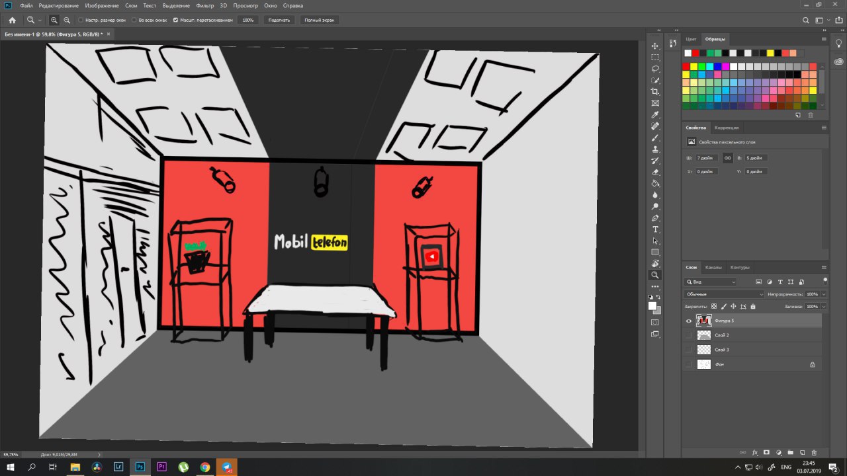Click the zoom in magnifier option
The image size is (847, 476).
(54, 20)
